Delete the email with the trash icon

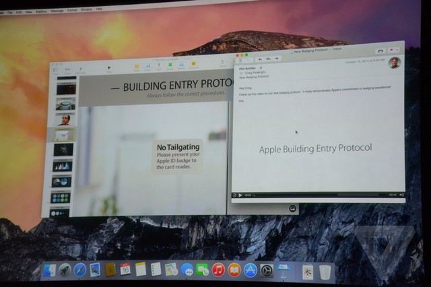241,61
